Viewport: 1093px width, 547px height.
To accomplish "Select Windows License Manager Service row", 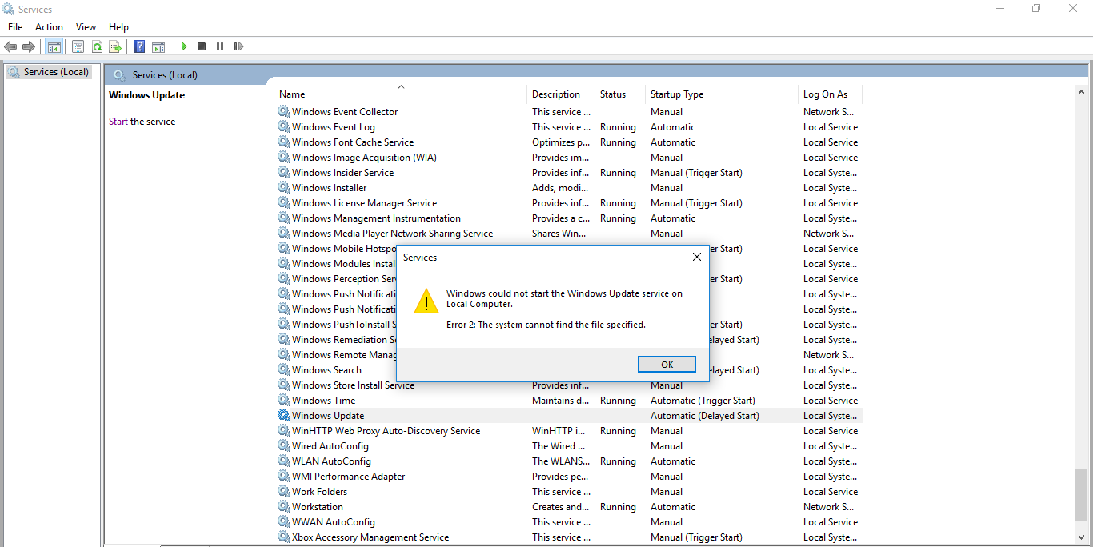I will click(569, 203).
